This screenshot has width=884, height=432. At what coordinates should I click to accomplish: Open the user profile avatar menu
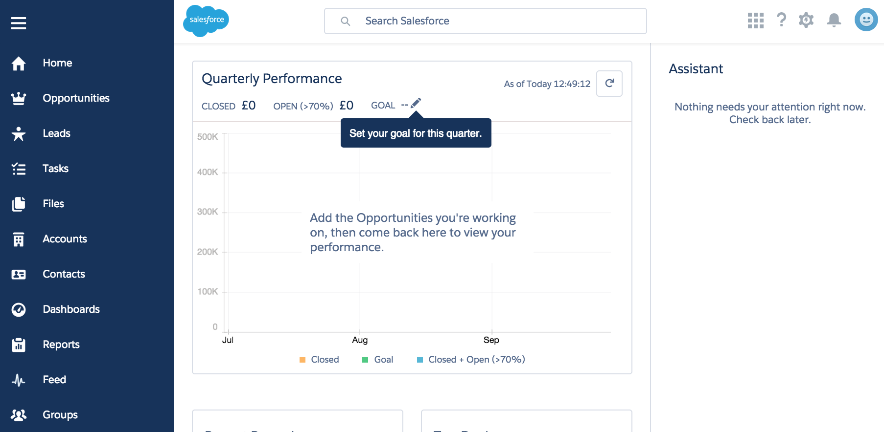866,20
